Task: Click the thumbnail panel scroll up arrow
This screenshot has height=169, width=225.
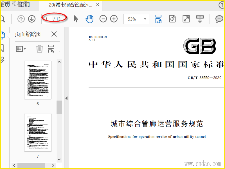Action: 59,62
